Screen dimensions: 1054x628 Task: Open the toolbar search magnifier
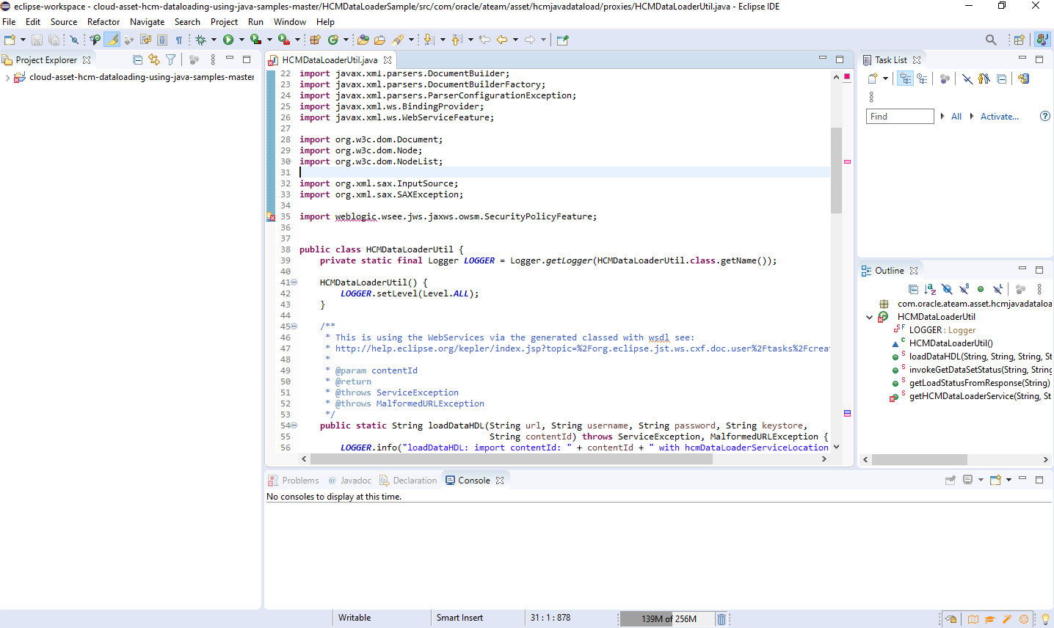991,40
